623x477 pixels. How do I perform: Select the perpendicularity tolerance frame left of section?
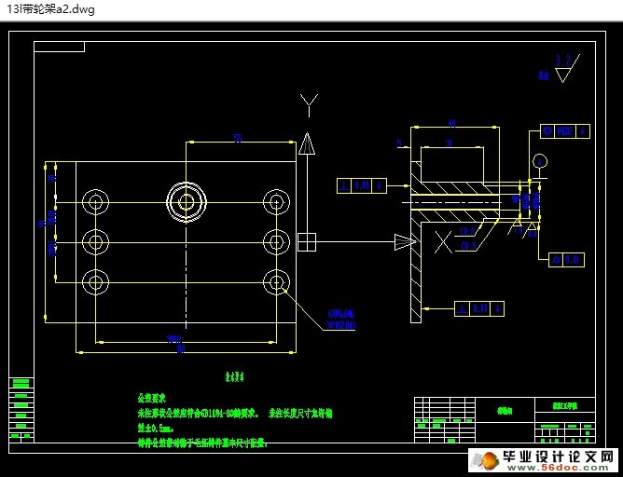pos(361,185)
